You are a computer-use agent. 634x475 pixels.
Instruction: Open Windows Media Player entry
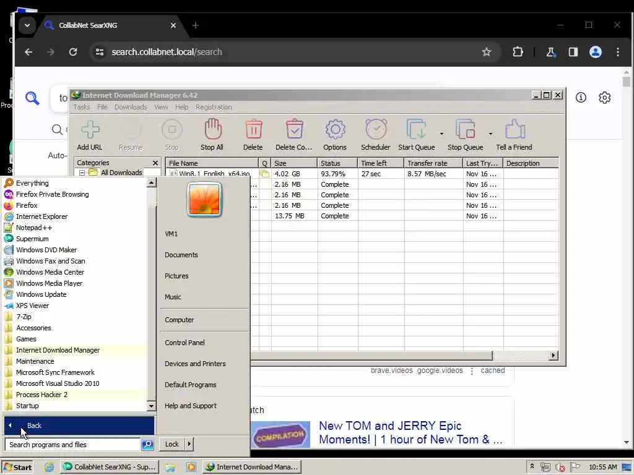tap(75, 283)
